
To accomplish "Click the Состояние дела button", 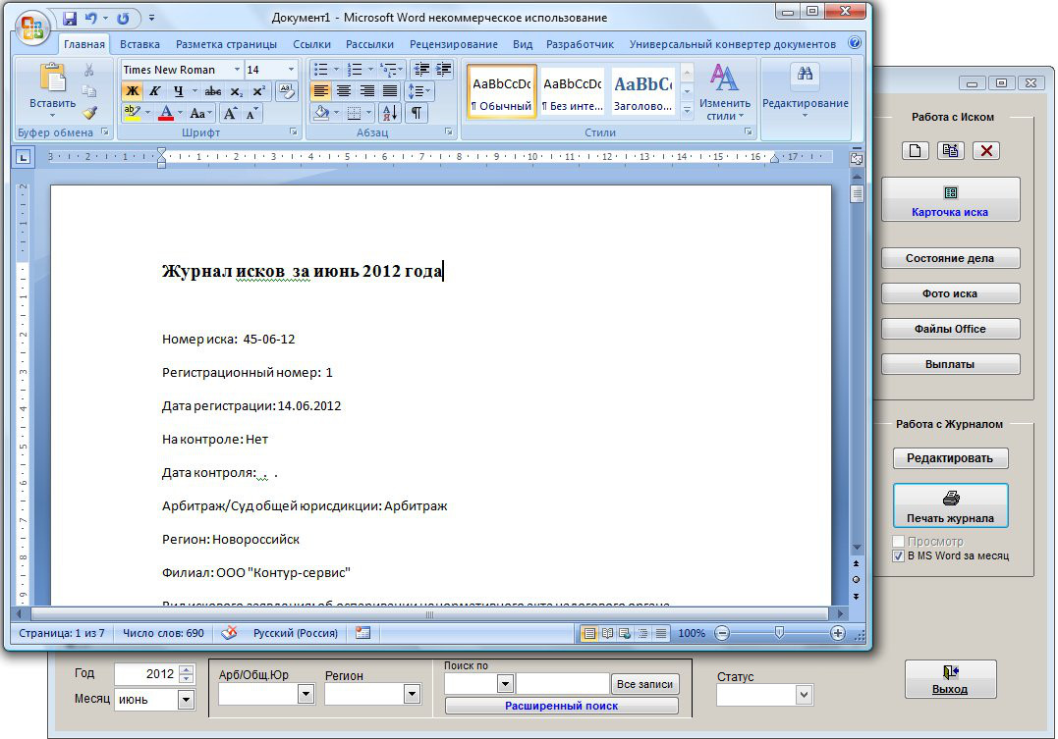I will [950, 258].
